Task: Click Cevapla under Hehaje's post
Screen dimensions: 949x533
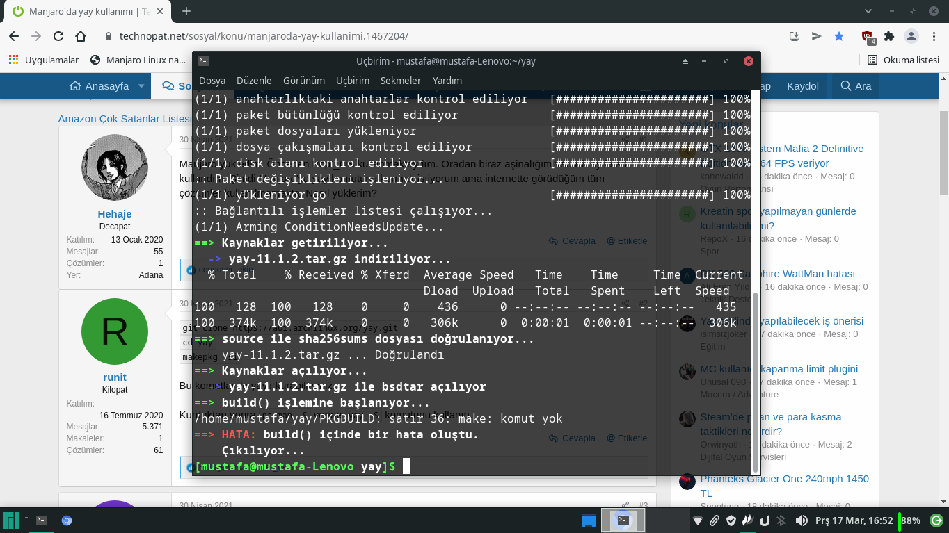Action: (x=572, y=240)
